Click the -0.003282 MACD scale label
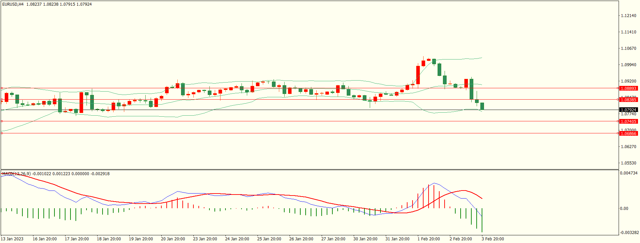 pos(629,233)
